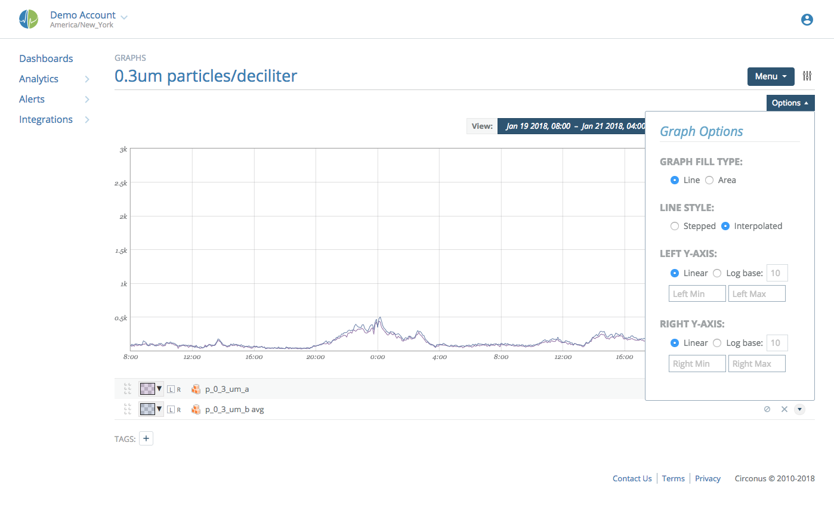Switch line style to Stepped
The width and height of the screenshot is (834, 529).
[675, 226]
